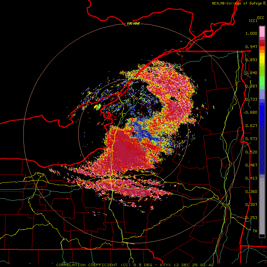
Task: Pick the bright green color bar segment
Action: pyautogui.click(x=262, y=81)
